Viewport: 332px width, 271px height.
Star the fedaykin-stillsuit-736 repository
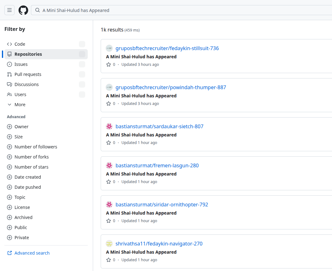pyautogui.click(x=109, y=64)
